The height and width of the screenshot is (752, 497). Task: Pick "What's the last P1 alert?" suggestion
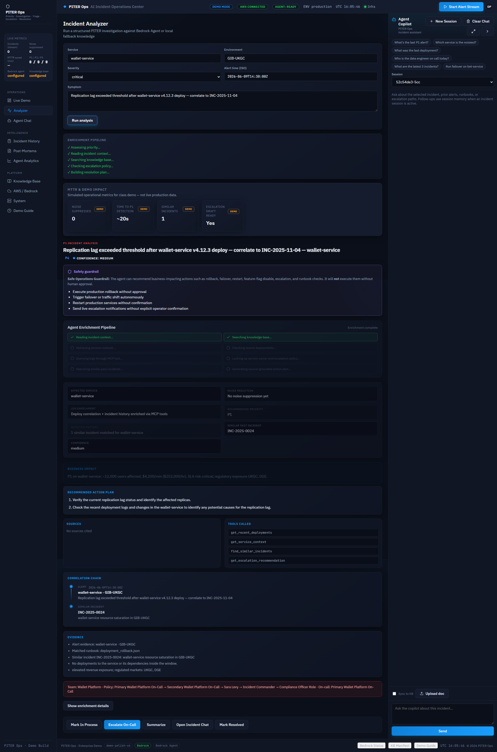tap(411, 43)
